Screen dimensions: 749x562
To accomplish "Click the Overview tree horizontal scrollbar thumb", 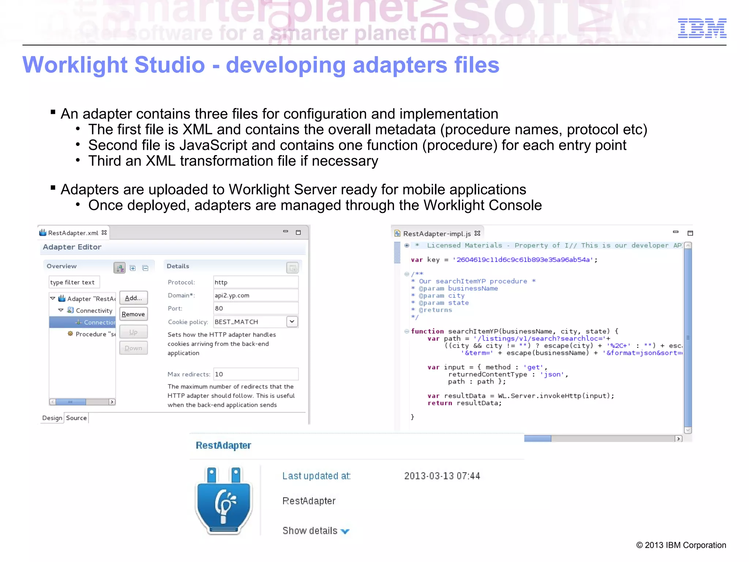I will [71, 402].
